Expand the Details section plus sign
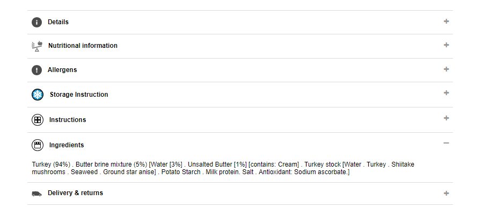This screenshot has width=483, height=215. [x=446, y=21]
